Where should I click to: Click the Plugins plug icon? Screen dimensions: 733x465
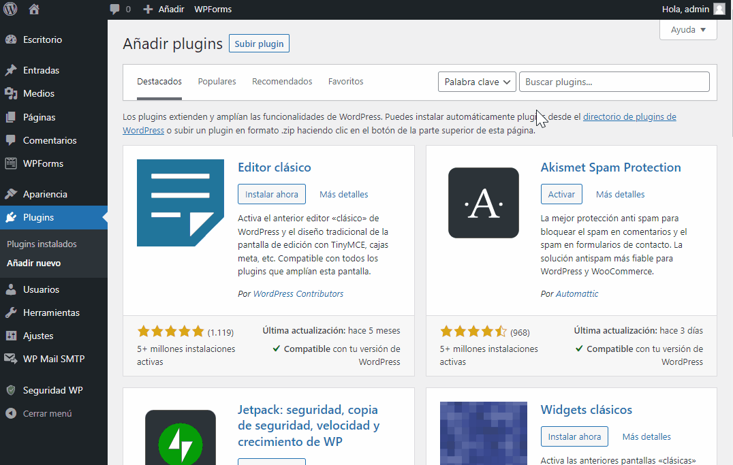(x=11, y=217)
